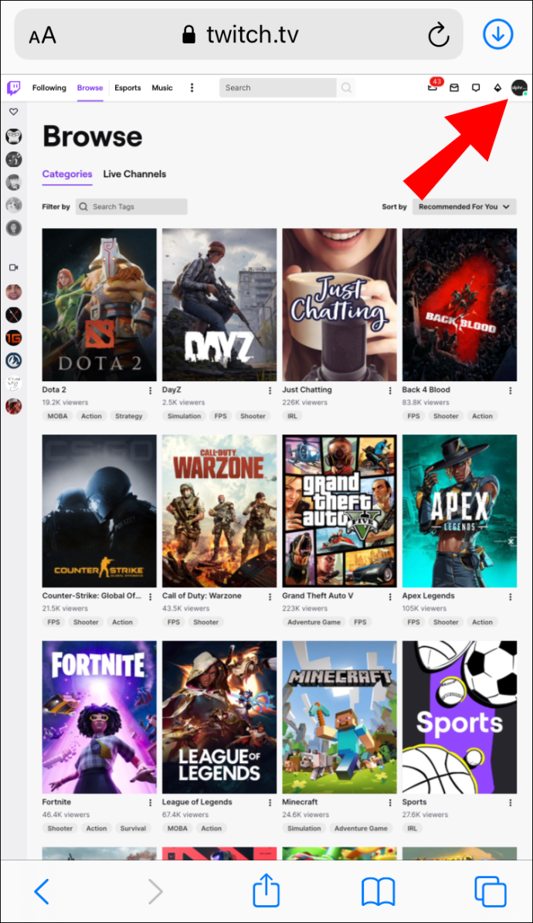Open the Sort by Recommended For You dropdown
Screen dimensions: 533x923
(464, 206)
